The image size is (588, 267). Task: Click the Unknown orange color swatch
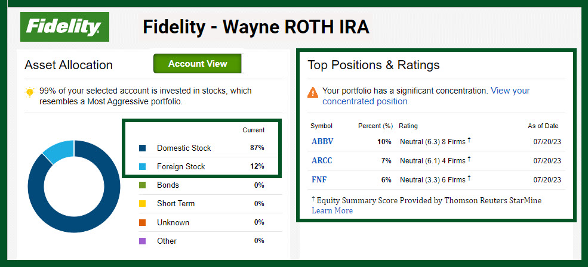click(x=142, y=222)
